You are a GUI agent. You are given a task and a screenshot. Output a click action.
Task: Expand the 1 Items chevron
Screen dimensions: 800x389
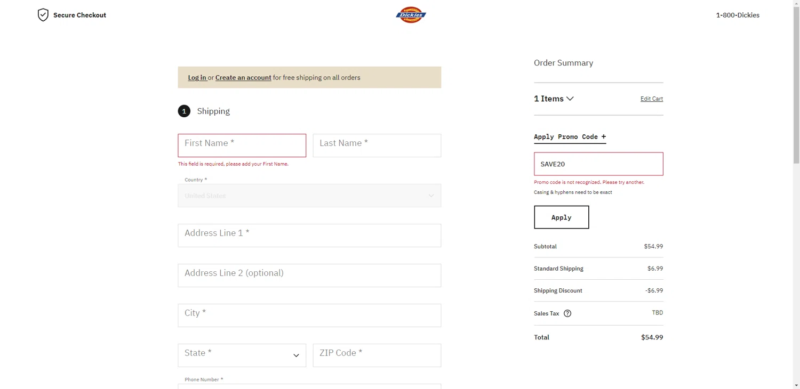pos(570,99)
